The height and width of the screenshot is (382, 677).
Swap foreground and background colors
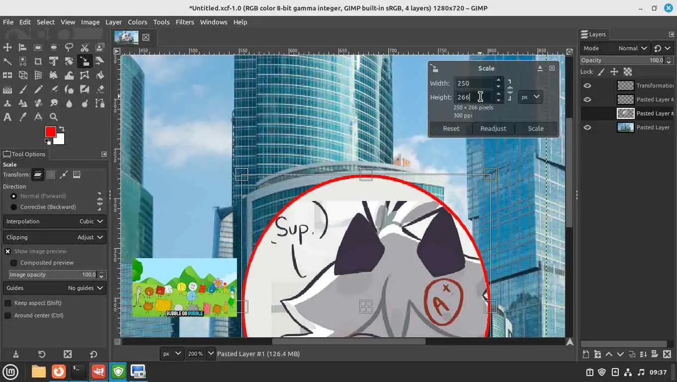pos(62,129)
